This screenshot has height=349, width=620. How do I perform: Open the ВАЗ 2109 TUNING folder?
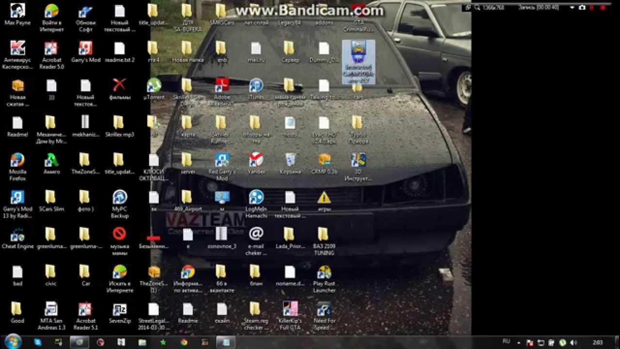click(x=324, y=241)
